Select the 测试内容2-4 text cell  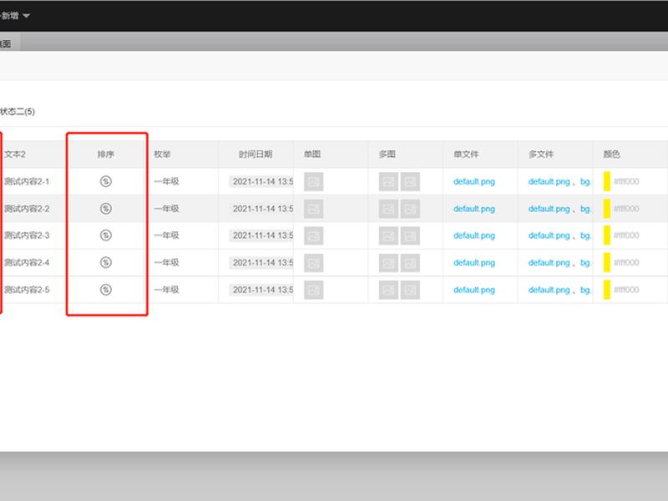(x=27, y=262)
